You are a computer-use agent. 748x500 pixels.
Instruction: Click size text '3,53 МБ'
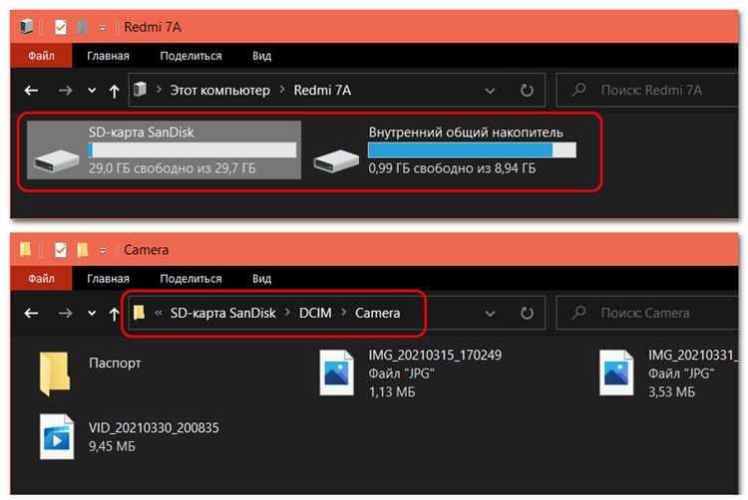[x=671, y=391]
